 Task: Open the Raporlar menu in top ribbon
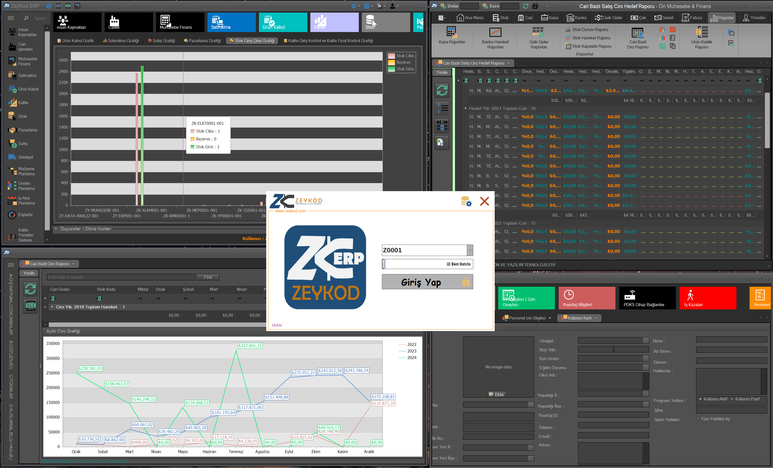[x=722, y=18]
